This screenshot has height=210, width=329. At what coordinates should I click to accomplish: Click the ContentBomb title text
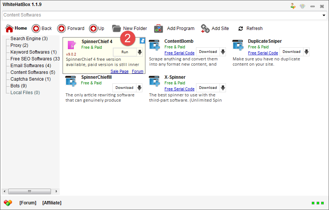(179, 41)
